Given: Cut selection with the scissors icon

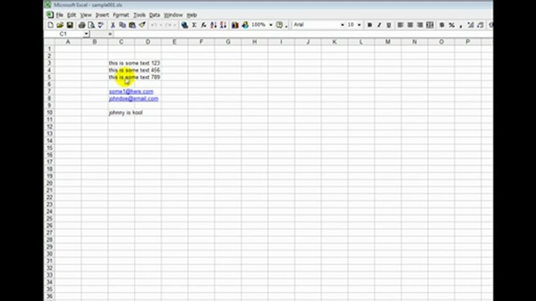Looking at the screenshot, I should (x=113, y=25).
